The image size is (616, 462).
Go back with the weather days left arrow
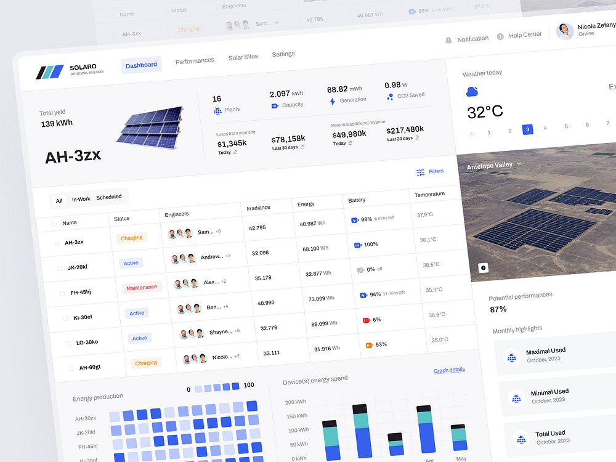(473, 134)
